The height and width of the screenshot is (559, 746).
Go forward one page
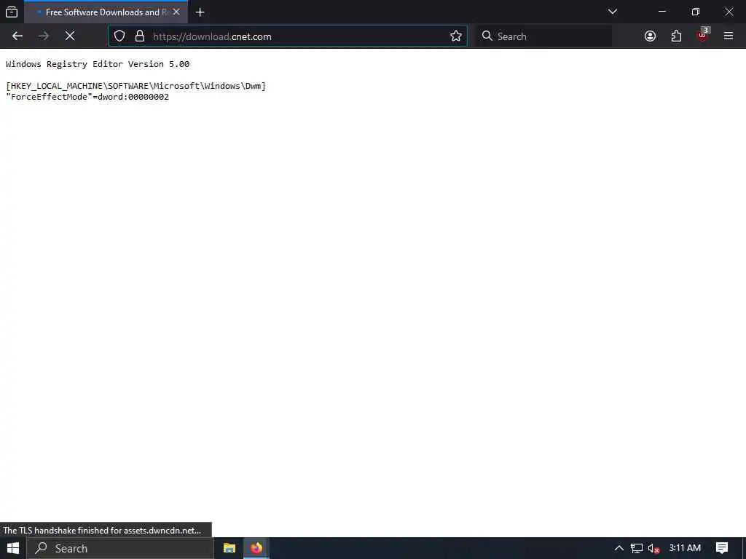coord(44,36)
